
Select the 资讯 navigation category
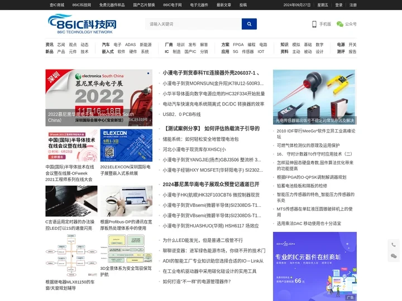[50, 45]
